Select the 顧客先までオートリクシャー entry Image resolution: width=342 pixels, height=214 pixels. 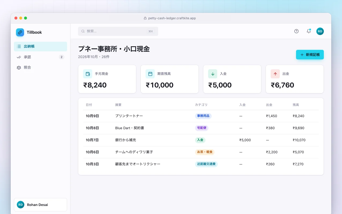pyautogui.click(x=201, y=164)
